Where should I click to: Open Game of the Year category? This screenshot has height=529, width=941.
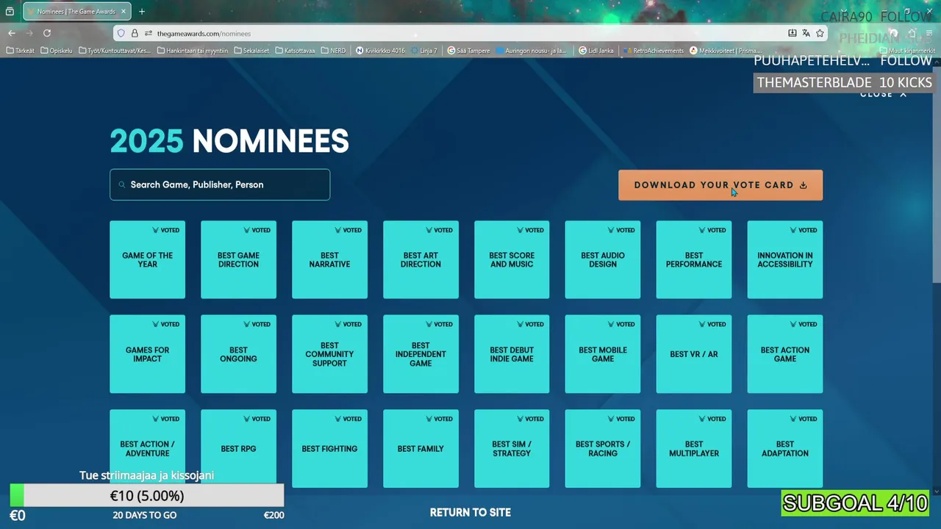pyautogui.click(x=147, y=259)
